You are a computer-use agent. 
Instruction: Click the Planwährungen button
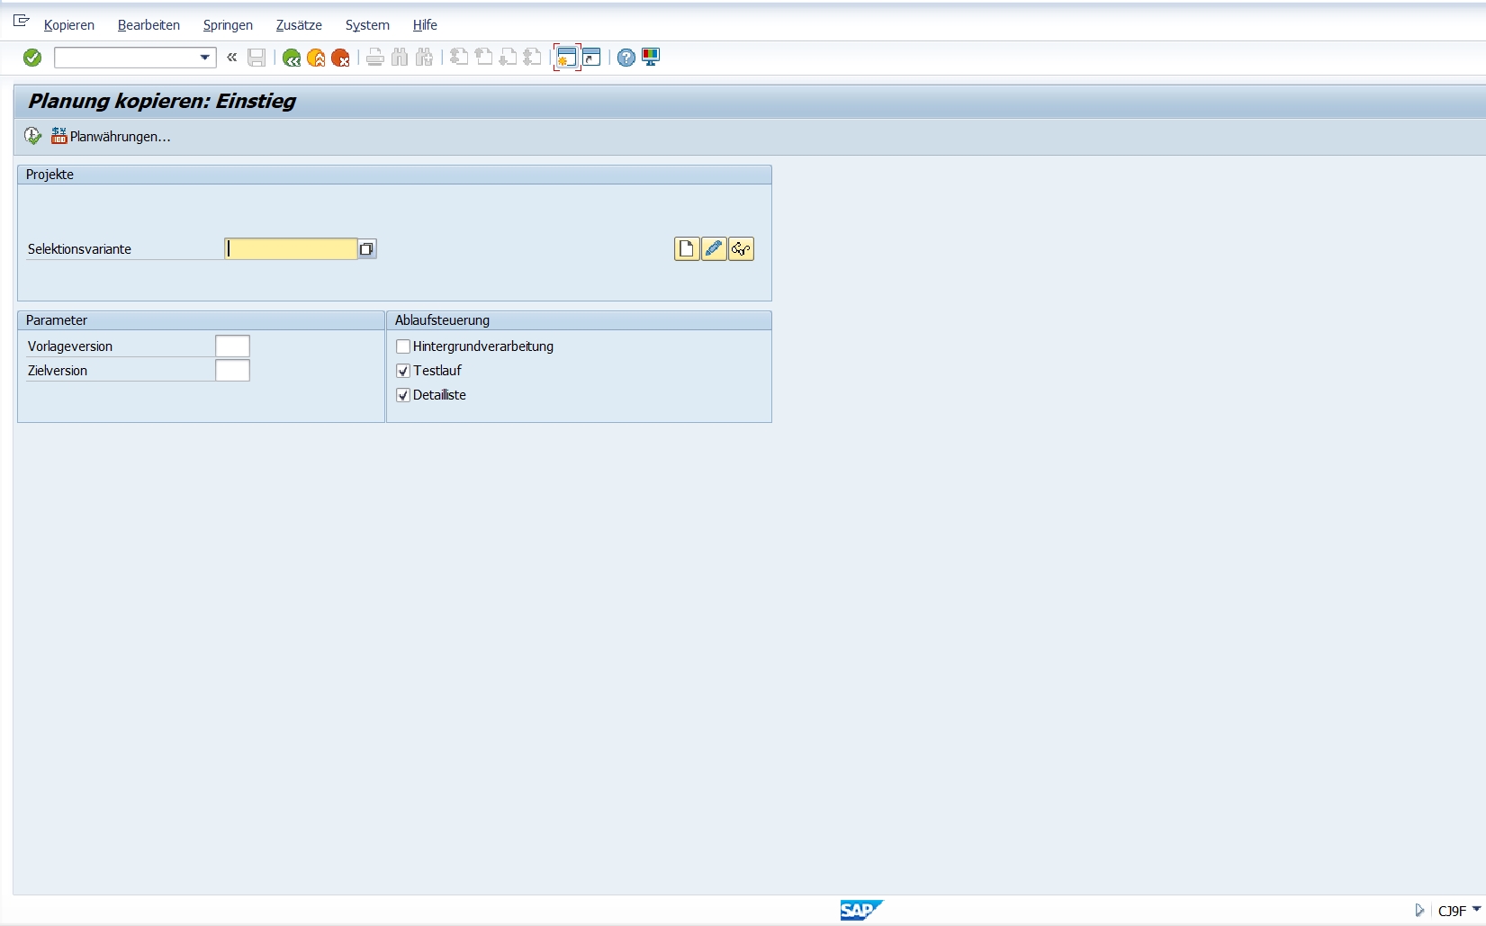pyautogui.click(x=111, y=137)
